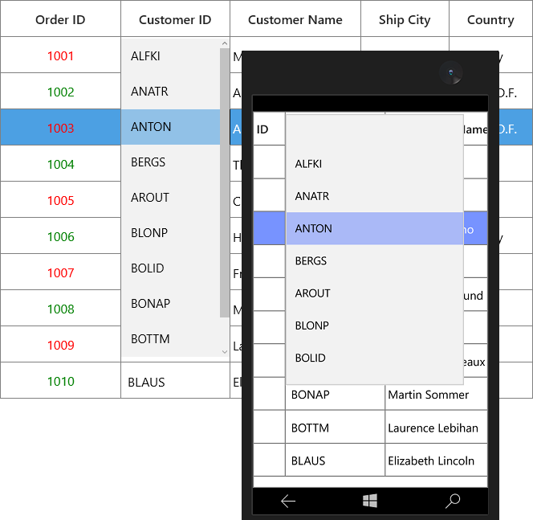Choose BERGS in phone dropdown list

point(375,261)
